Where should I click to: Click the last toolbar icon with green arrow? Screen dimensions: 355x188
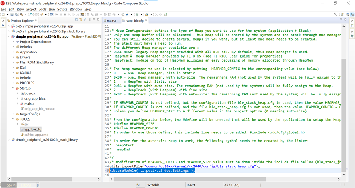tap(166, 14)
